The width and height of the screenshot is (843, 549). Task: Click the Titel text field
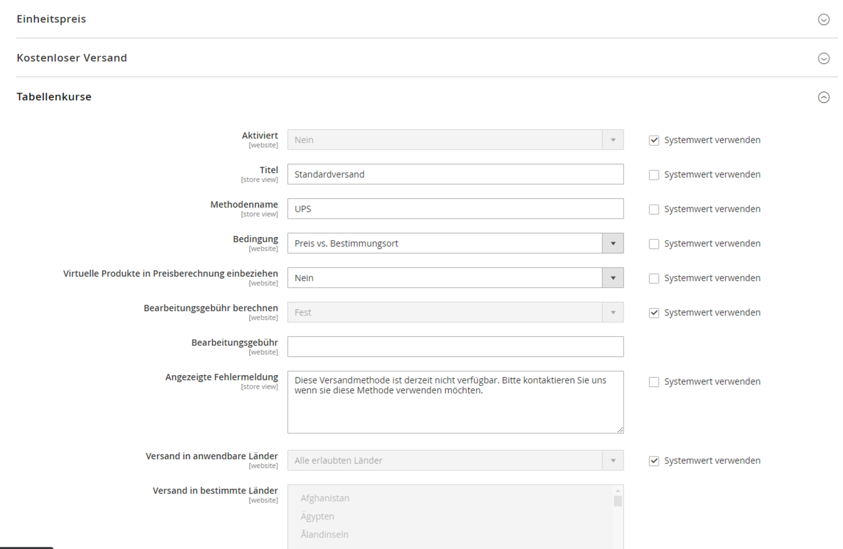point(455,174)
